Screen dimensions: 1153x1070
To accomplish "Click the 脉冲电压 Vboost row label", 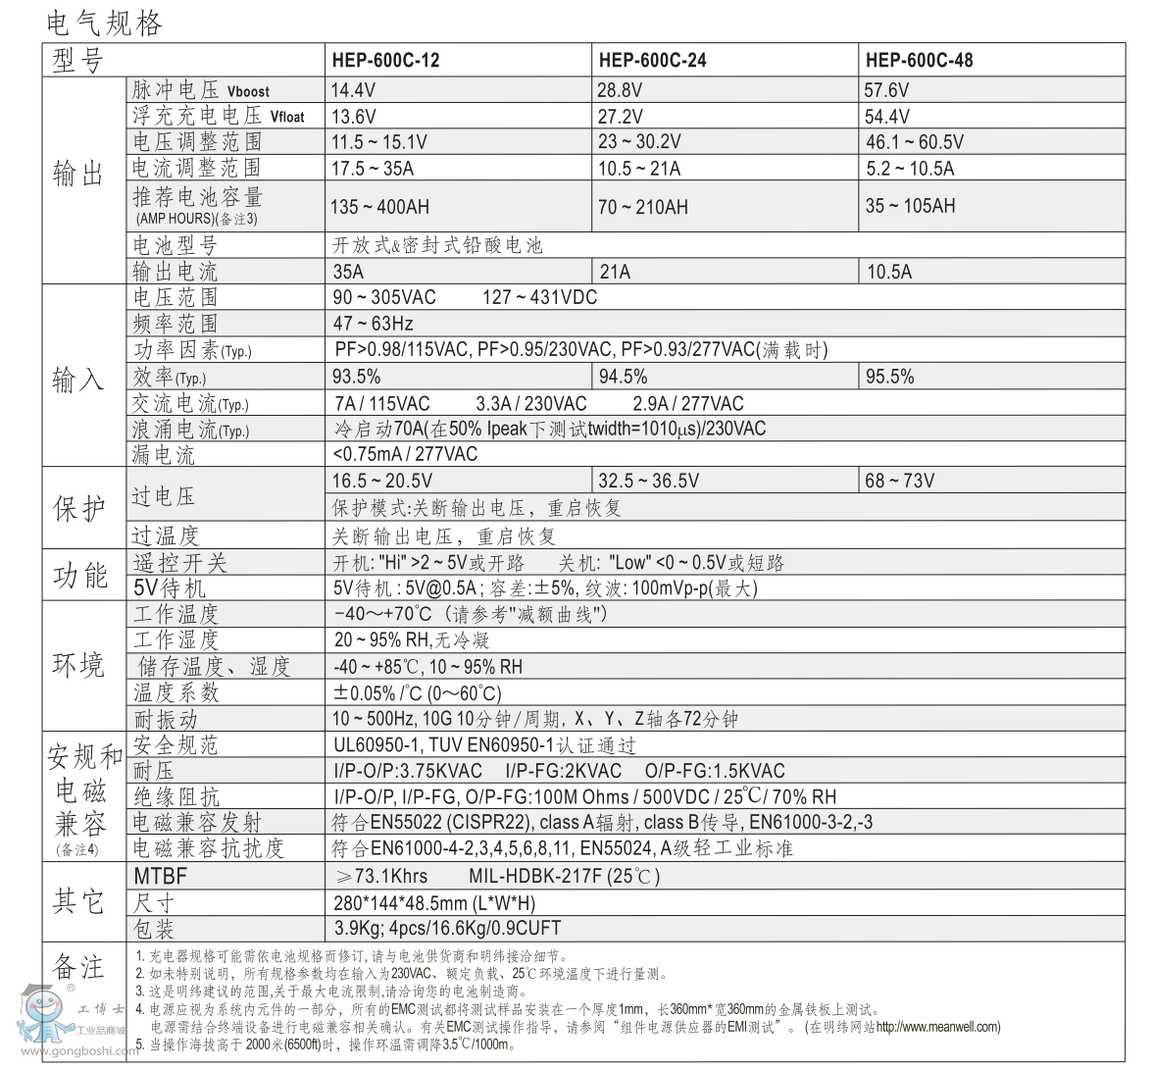I will (201, 90).
